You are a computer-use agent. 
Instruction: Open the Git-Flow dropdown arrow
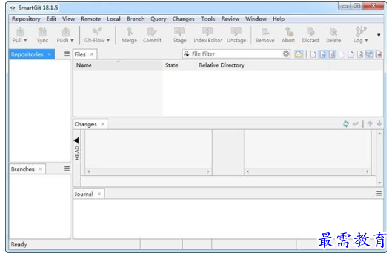[108, 40]
